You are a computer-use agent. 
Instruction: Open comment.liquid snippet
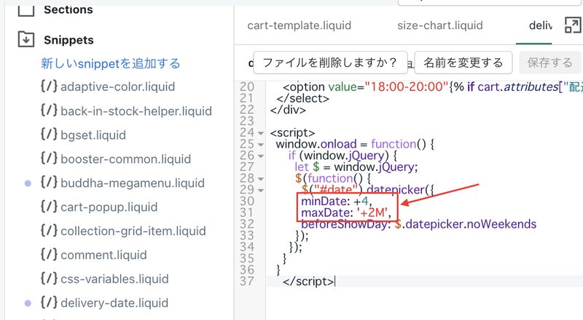click(x=103, y=255)
